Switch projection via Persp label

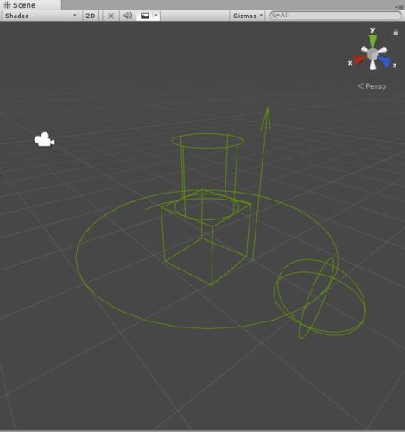click(371, 86)
